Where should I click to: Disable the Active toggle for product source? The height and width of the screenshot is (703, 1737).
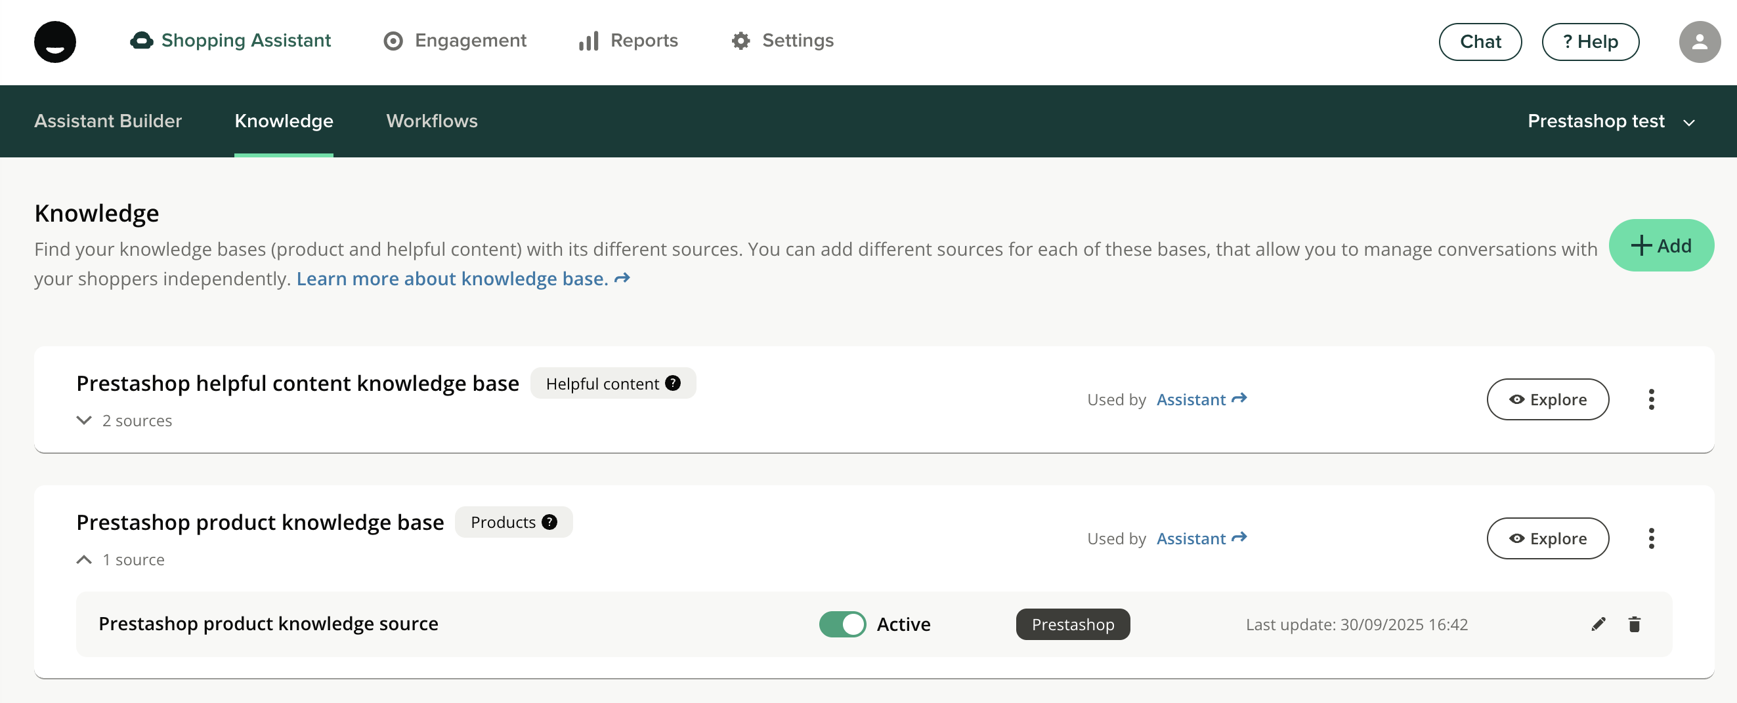[x=842, y=624]
